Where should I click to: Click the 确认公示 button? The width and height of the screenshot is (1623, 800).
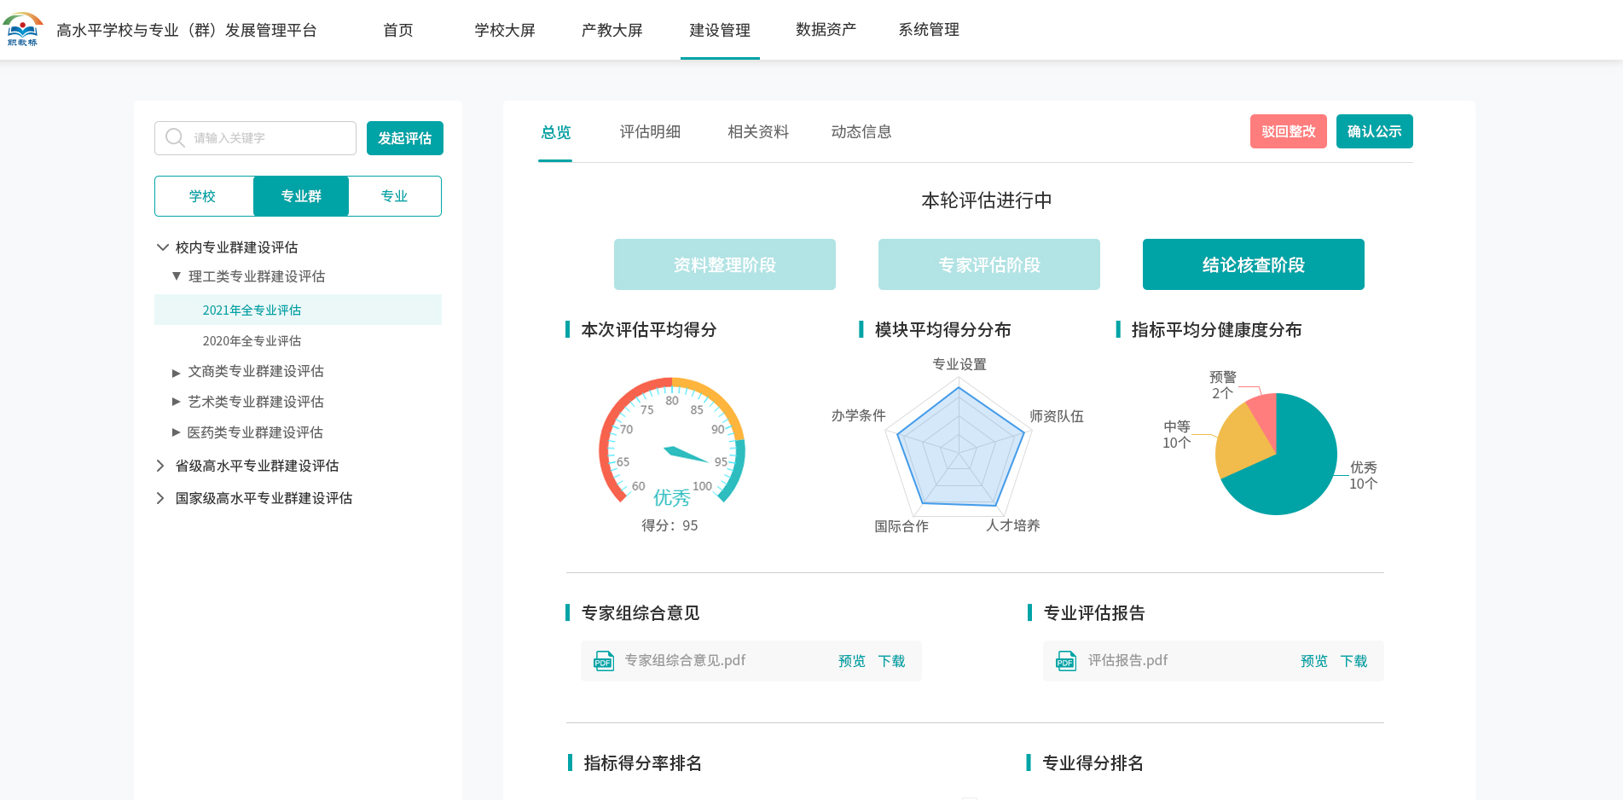1374,131
